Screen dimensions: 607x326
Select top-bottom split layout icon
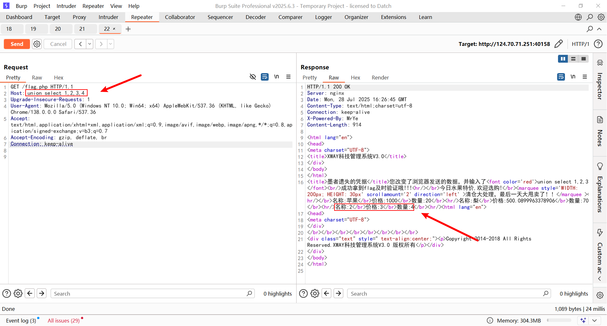coord(573,59)
